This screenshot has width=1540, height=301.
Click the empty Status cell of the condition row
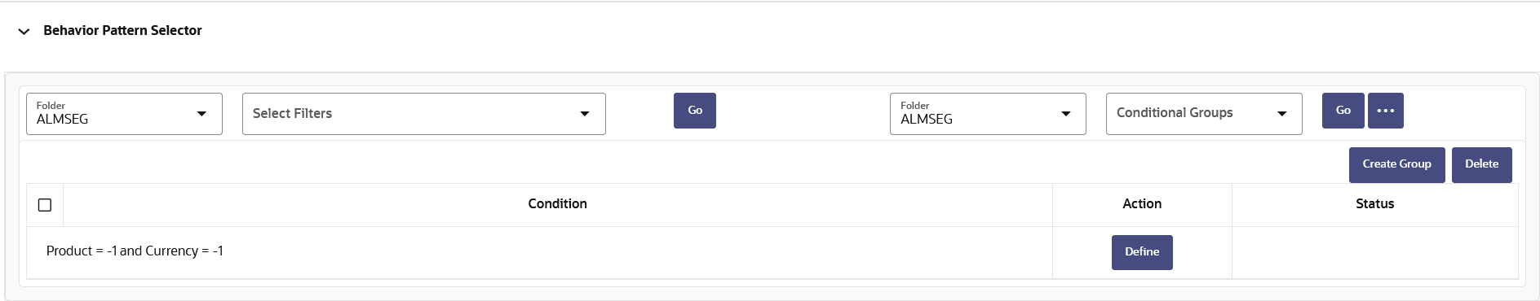click(1374, 253)
